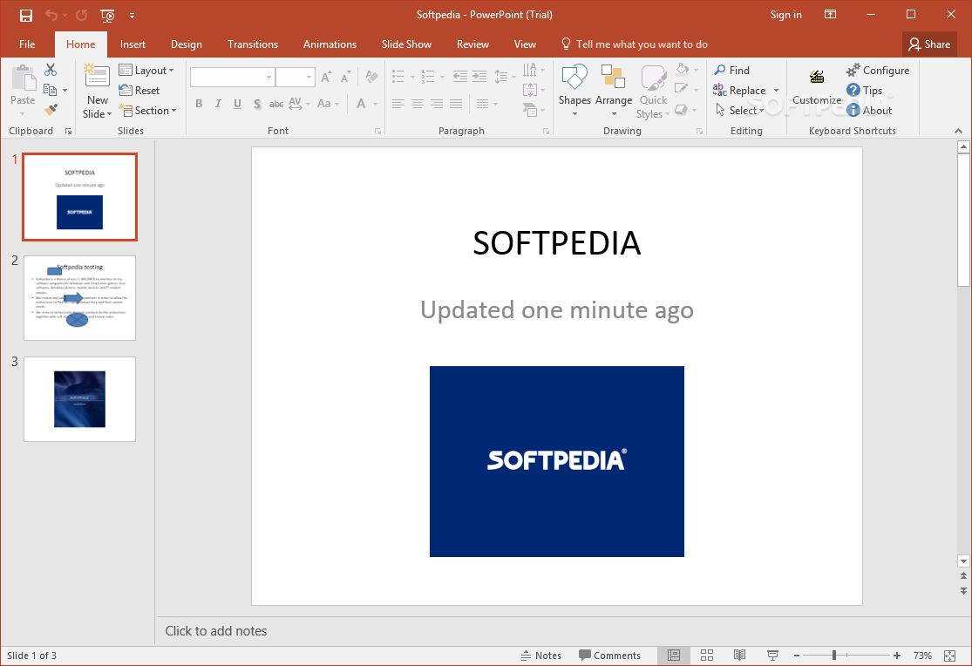This screenshot has height=666, width=972.
Task: Convert text to SmartArt
Action: [x=533, y=111]
